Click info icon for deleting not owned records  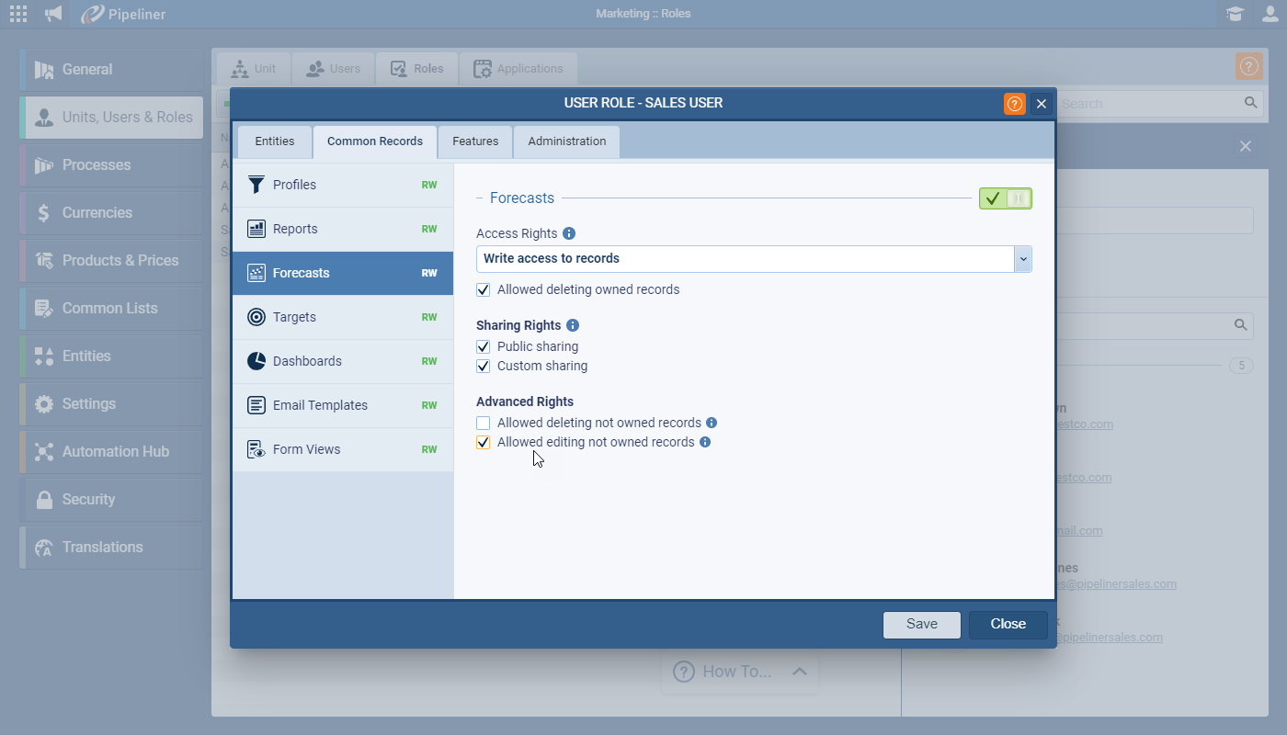click(712, 424)
